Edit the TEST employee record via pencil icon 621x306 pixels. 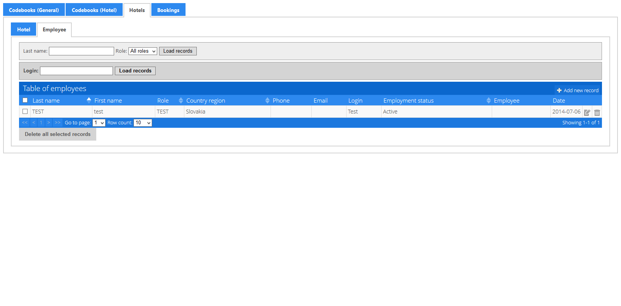tap(587, 112)
